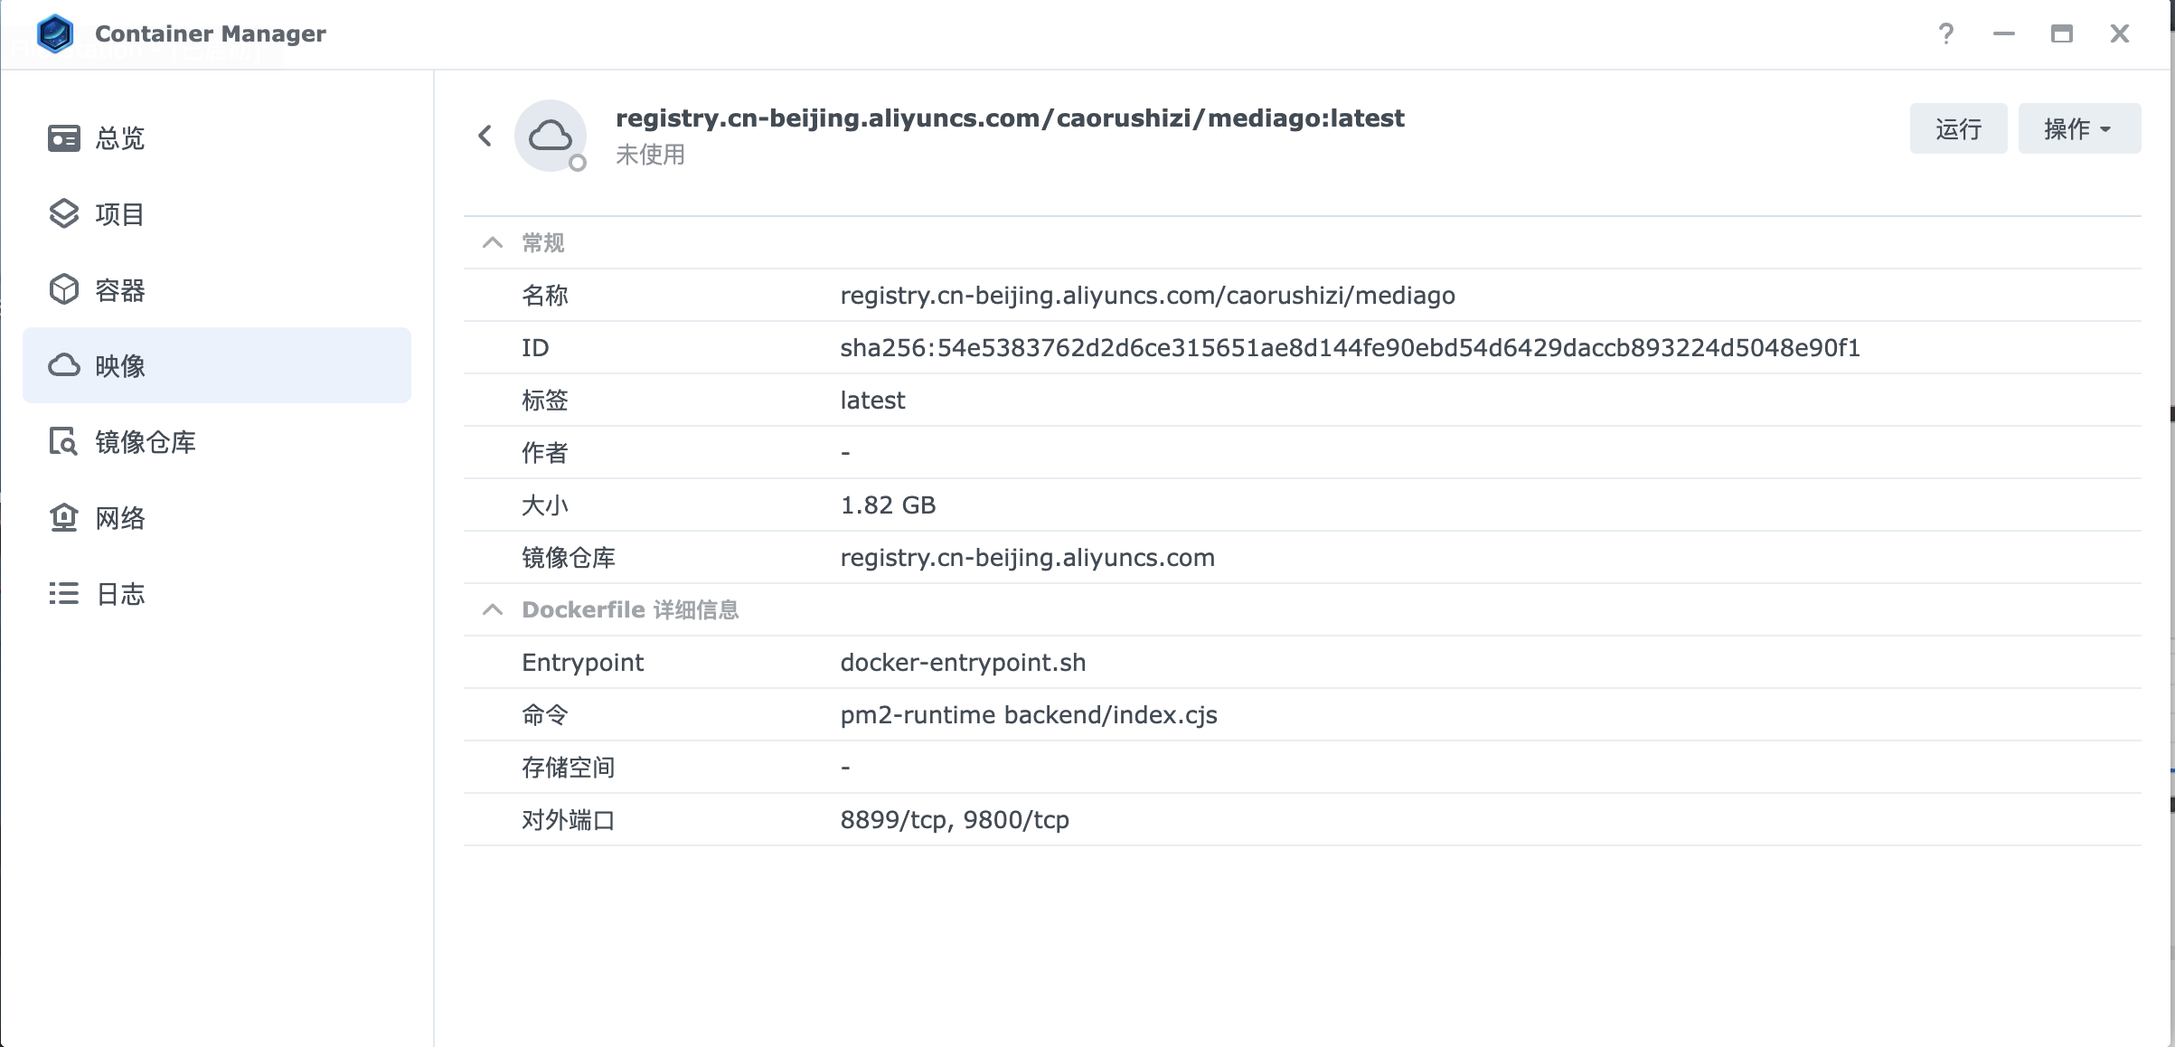The height and width of the screenshot is (1047, 2175).
Task: Collapse the Dockerfile 详细信息 section
Action: click(493, 609)
